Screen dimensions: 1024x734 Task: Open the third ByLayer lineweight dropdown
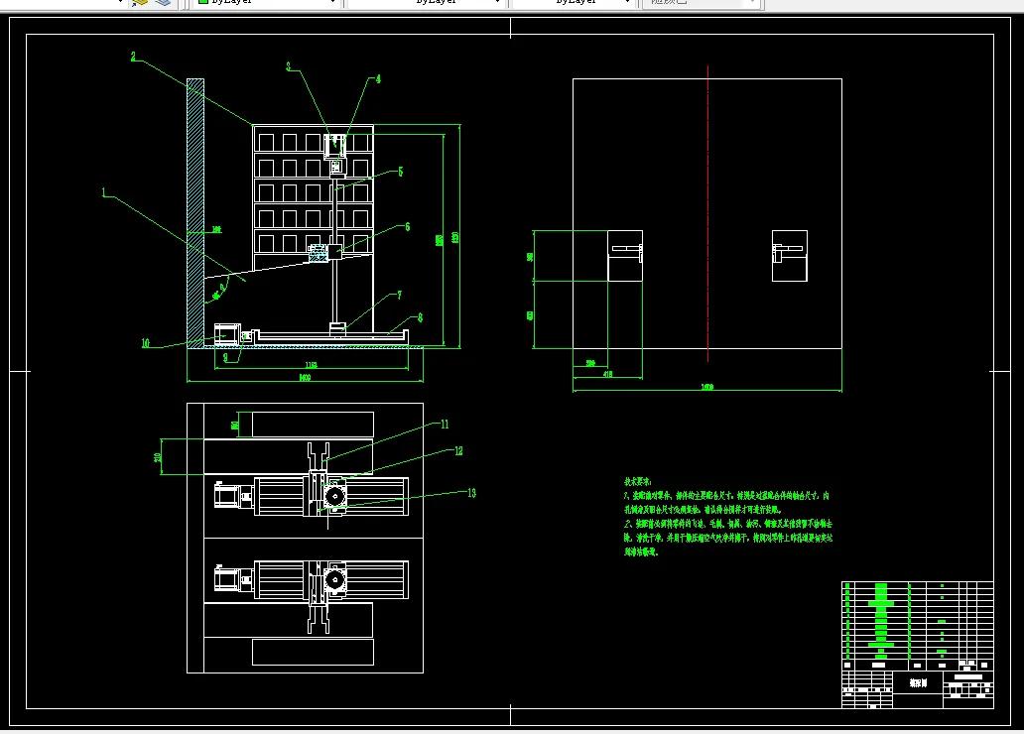point(573,3)
